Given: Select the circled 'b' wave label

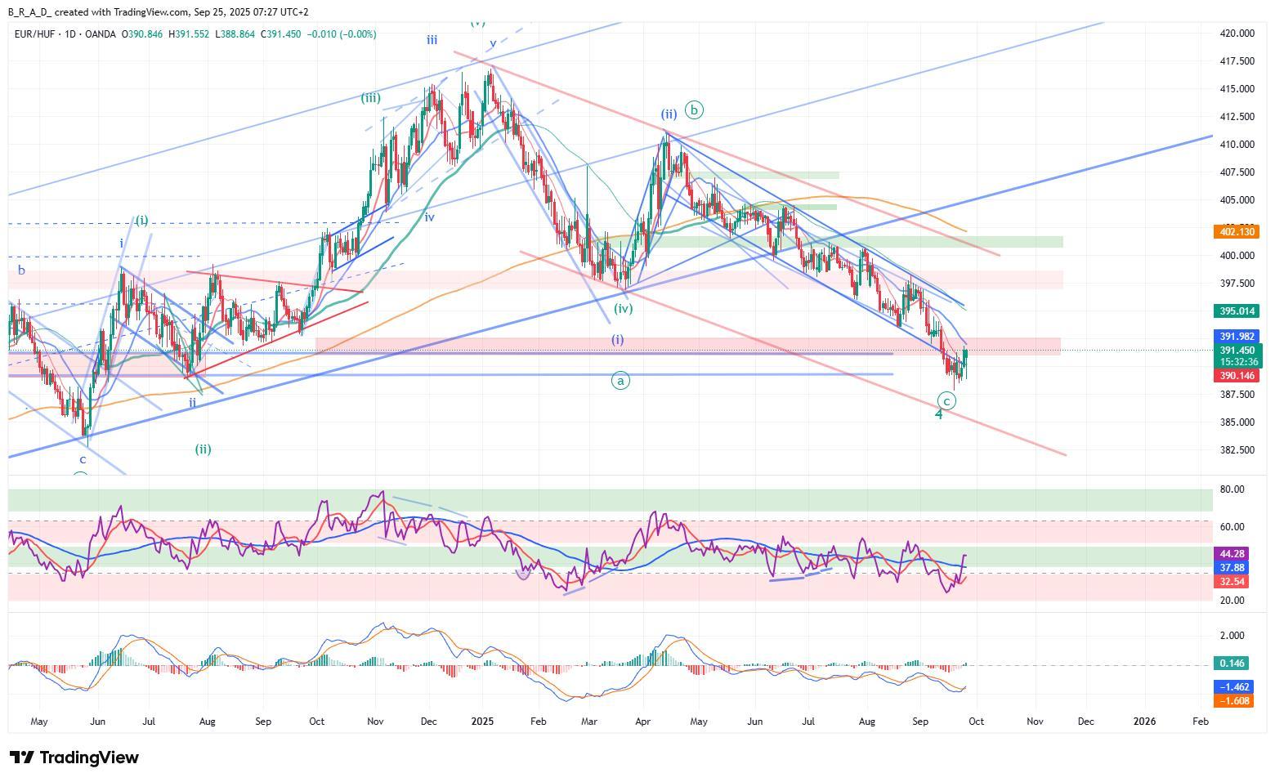Looking at the screenshot, I should 694,109.
